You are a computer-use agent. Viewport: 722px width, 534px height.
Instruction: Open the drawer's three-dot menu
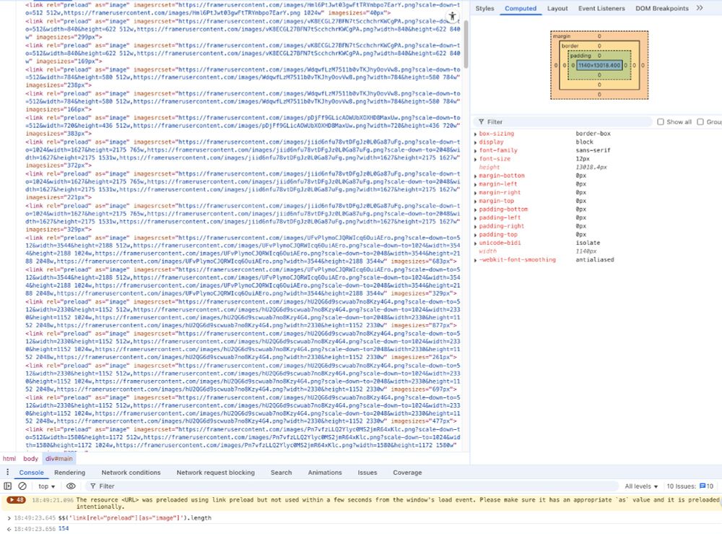point(7,473)
